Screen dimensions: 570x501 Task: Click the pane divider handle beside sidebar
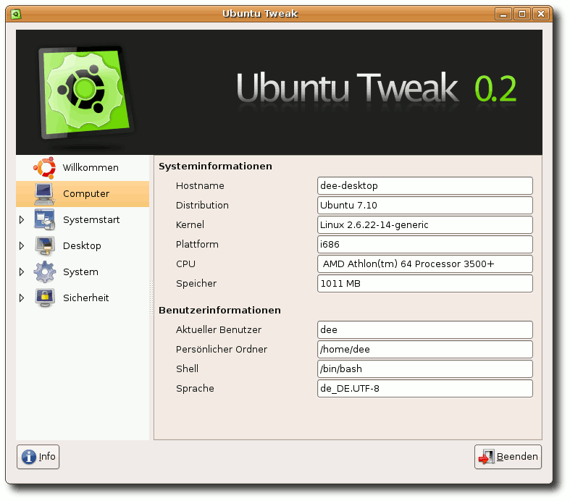[151, 298]
